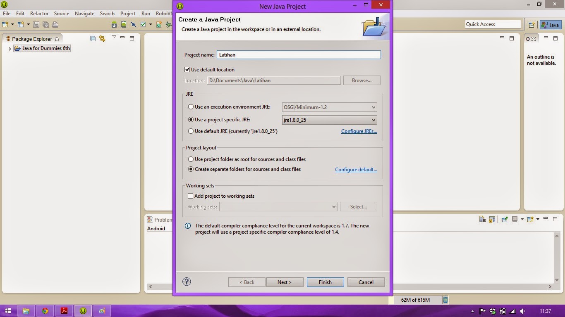Click the volume speaker tray icon
The width and height of the screenshot is (565, 317).
coord(522,311)
